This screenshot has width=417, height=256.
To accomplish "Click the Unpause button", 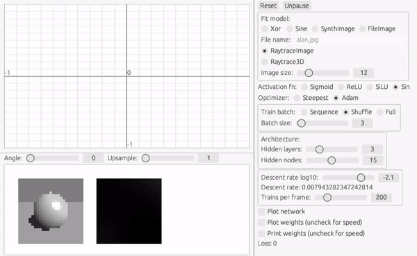I will 297,6.
